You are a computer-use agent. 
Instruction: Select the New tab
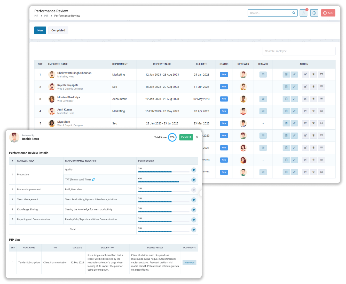[40, 30]
